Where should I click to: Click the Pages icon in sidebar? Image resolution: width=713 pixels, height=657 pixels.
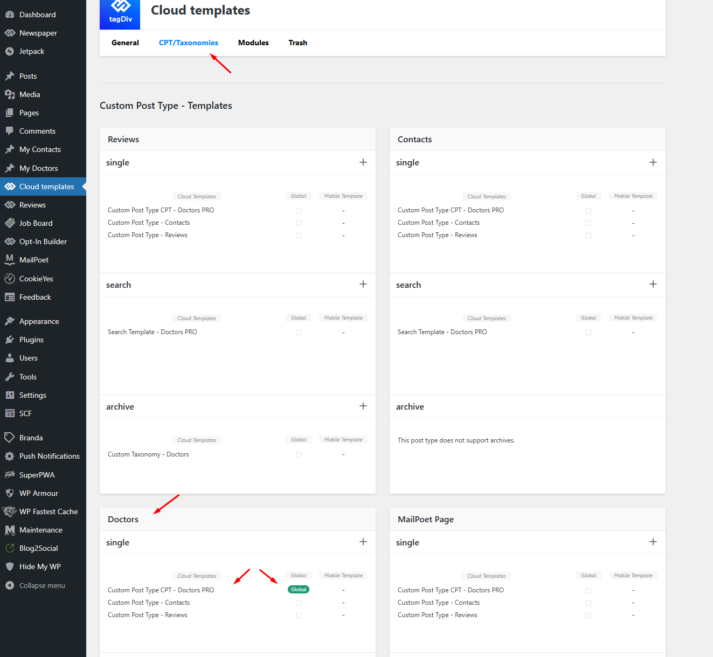click(x=10, y=113)
